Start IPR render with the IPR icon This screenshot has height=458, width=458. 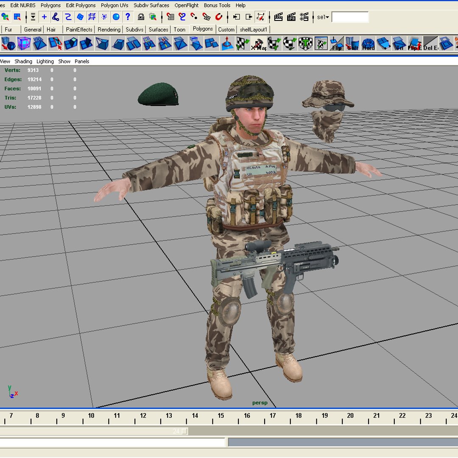coord(291,17)
